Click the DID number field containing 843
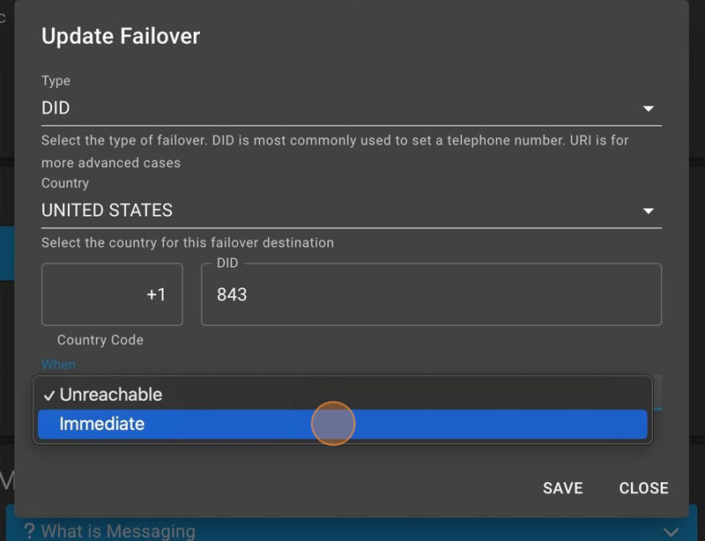Viewport: 705px width, 541px height. click(431, 295)
